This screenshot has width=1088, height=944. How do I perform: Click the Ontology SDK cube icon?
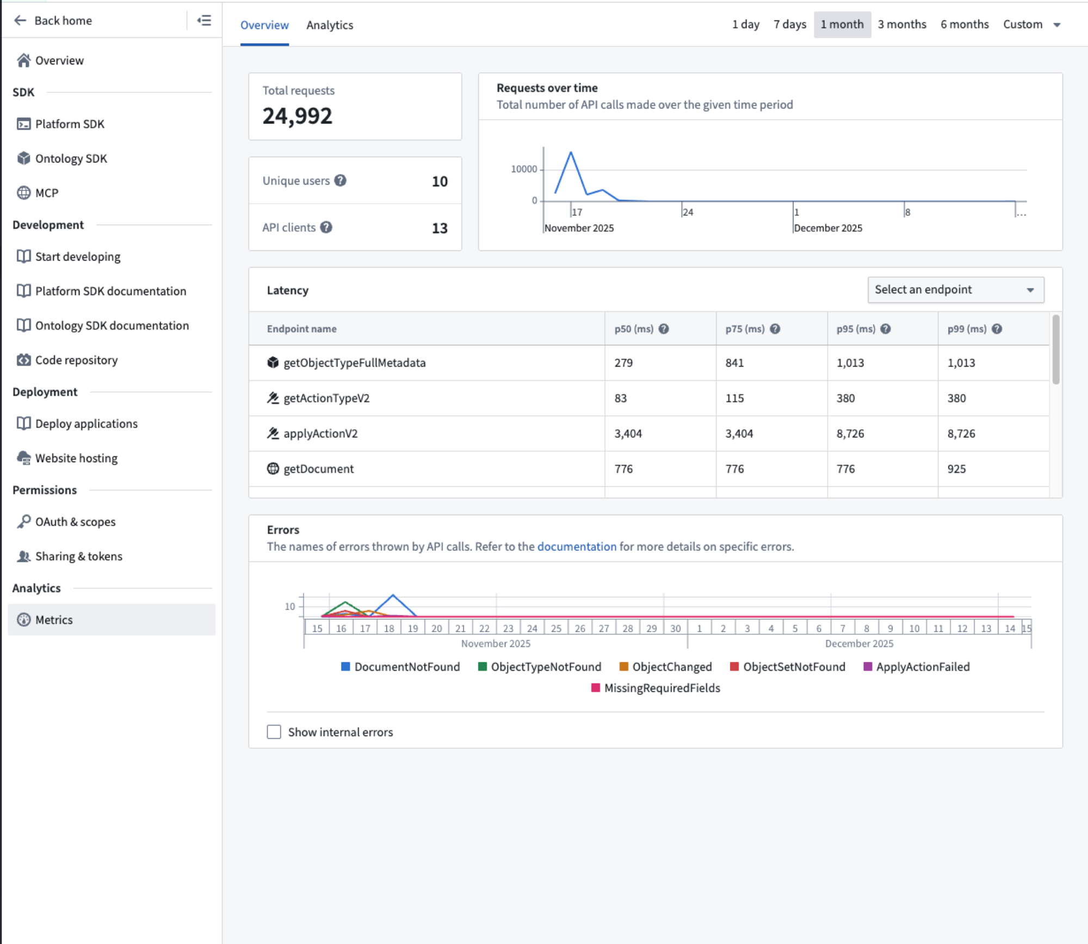point(24,158)
